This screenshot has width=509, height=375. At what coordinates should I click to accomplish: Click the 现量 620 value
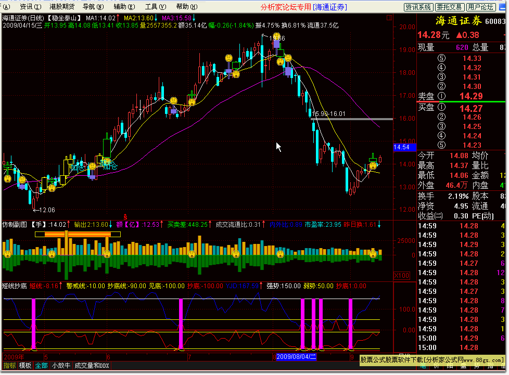coord(462,48)
